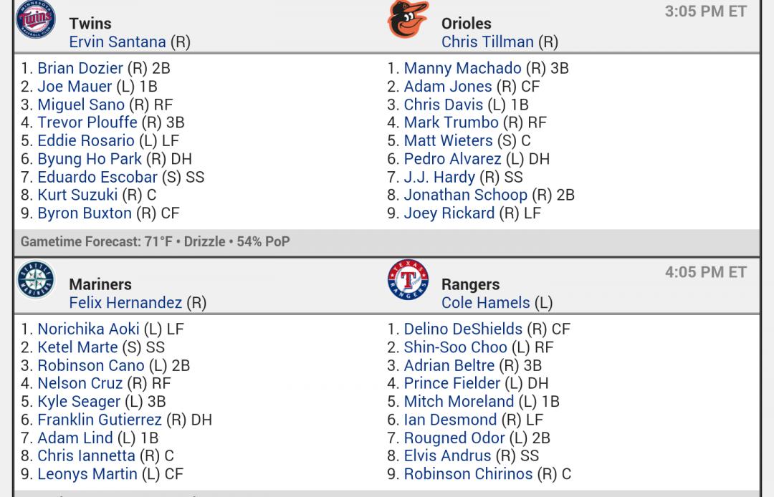
Task: Click the Seattle Mariners compass logo
Action: [x=36, y=279]
